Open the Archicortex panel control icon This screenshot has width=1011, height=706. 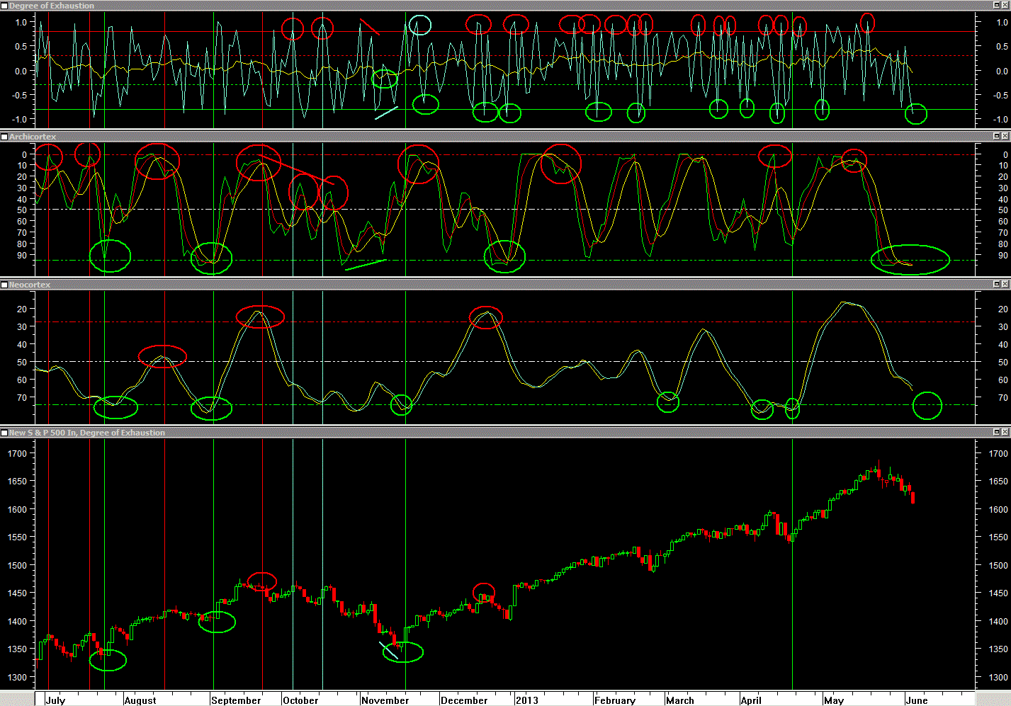(4, 137)
